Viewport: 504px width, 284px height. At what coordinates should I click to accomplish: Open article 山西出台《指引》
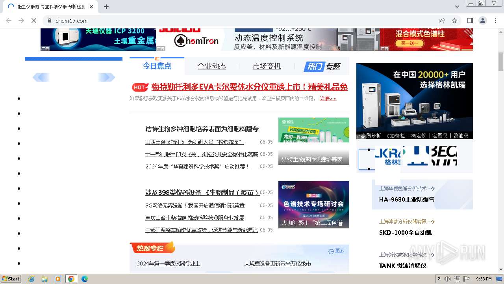(x=195, y=142)
